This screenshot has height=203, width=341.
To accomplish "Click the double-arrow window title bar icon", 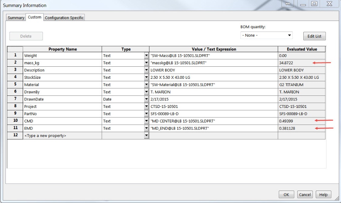I will 287,4.
